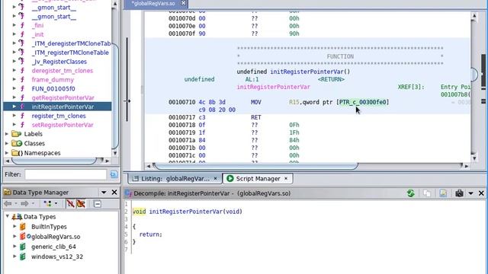The width and height of the screenshot is (488, 274).
Task: Switch to the Listing: globalRegVar... tab
Action: (175, 179)
